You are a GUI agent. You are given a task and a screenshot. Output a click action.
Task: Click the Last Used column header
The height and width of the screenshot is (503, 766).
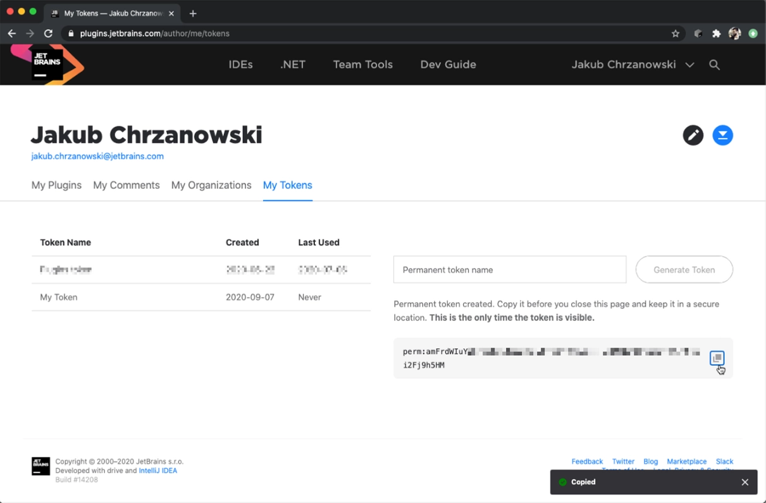point(319,243)
